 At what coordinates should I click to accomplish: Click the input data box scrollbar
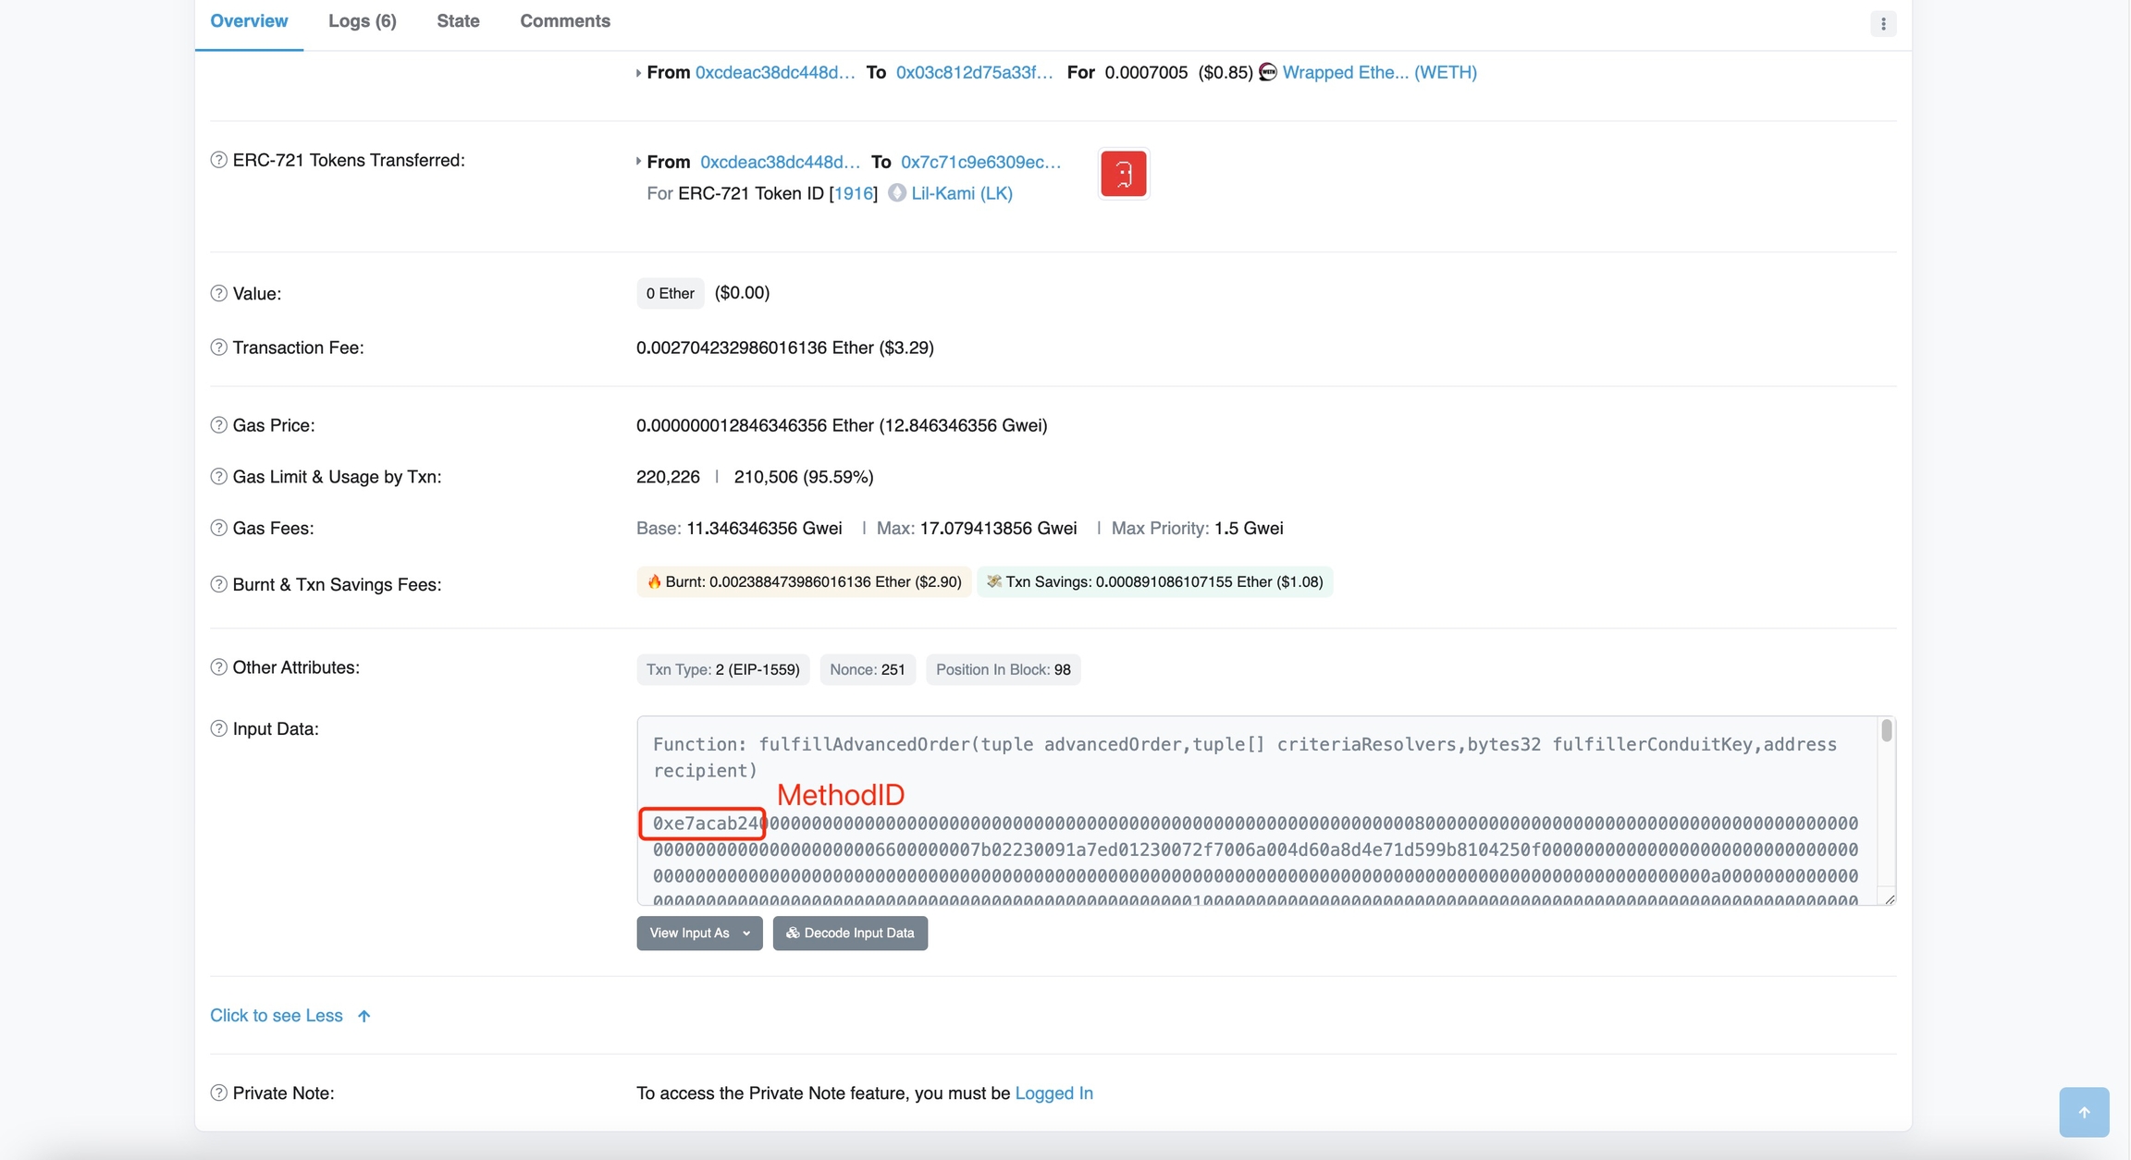point(1886,732)
